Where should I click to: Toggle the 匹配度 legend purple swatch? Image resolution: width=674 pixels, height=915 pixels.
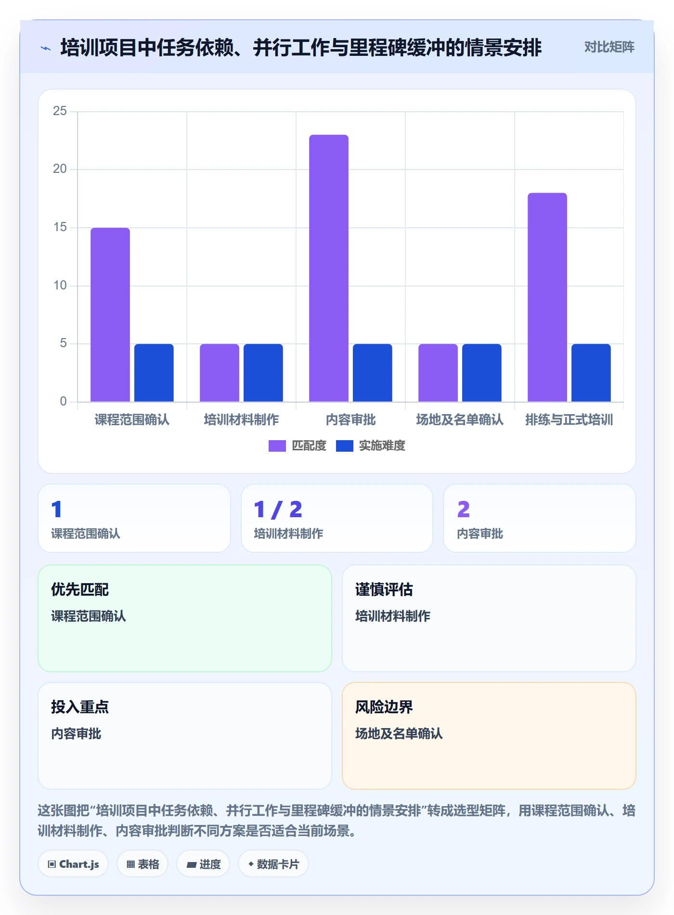point(277,446)
